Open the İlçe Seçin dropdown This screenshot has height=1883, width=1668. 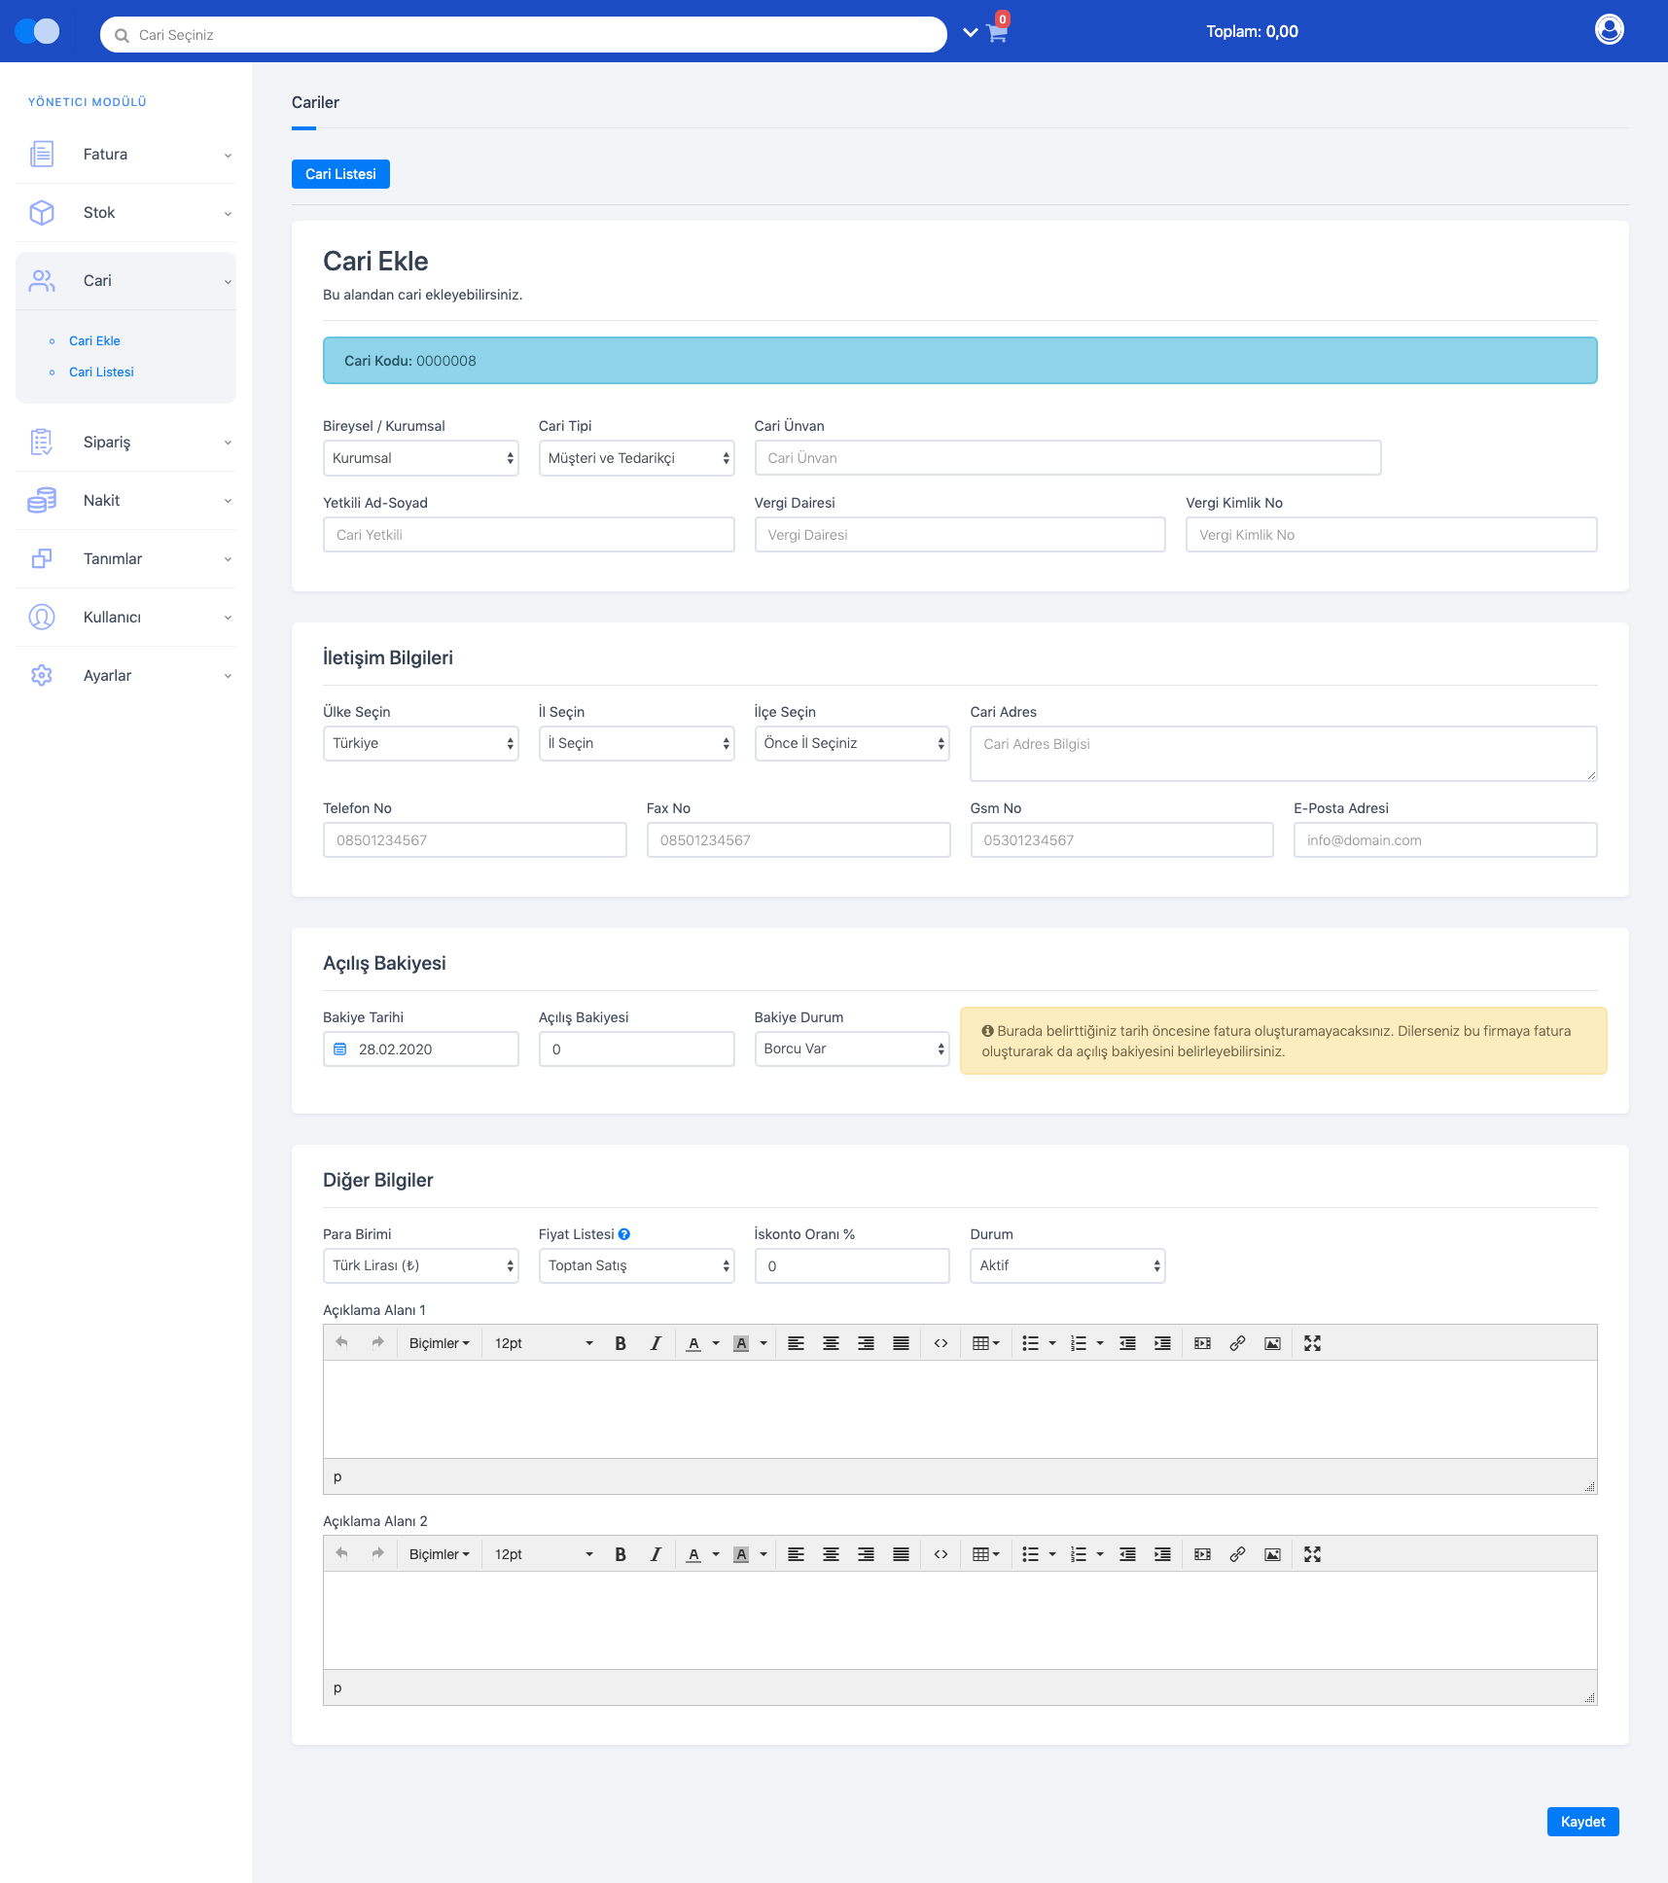tap(852, 743)
